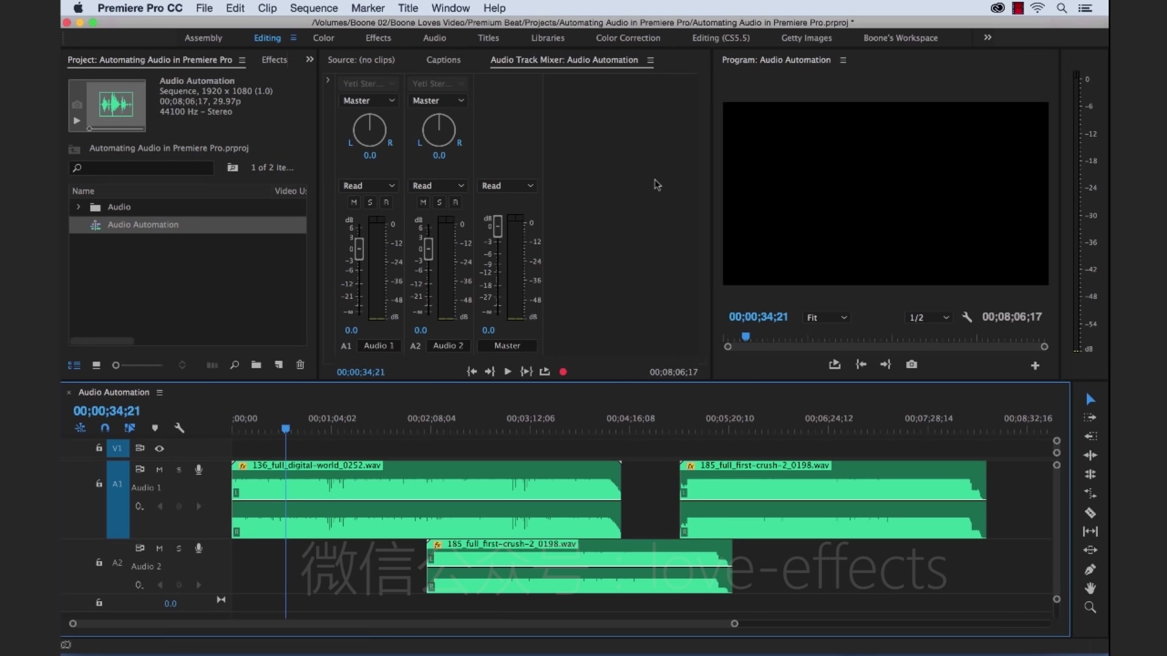Select the Selection tool arrow

[1090, 399]
